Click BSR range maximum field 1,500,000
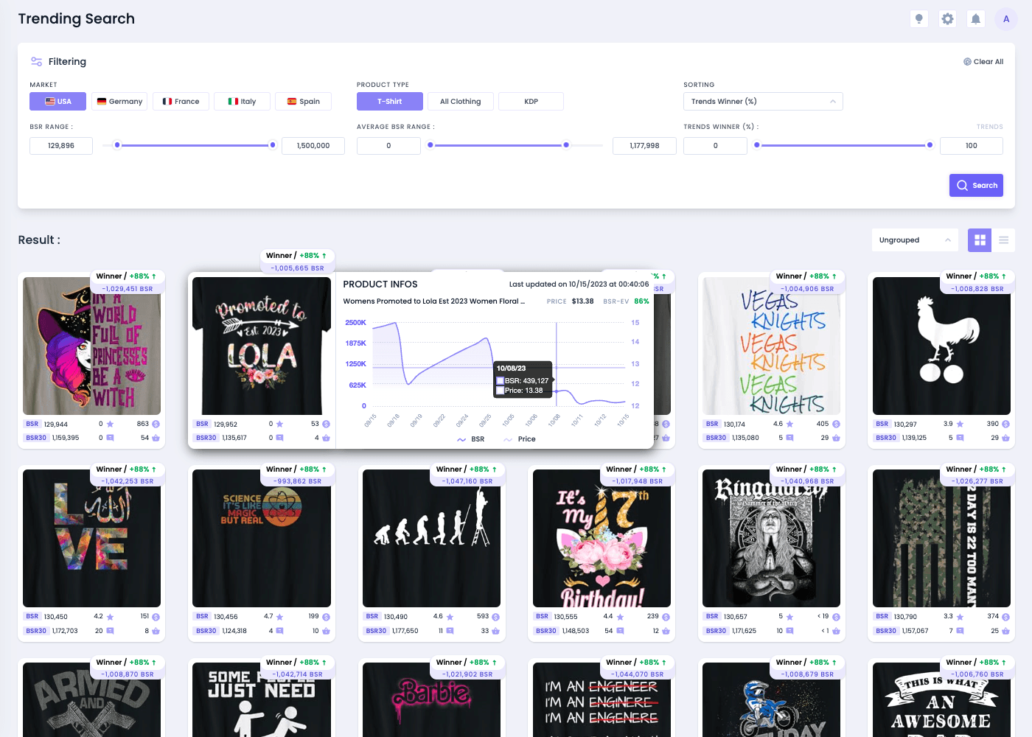Screen dimensions: 1032x737 point(313,146)
